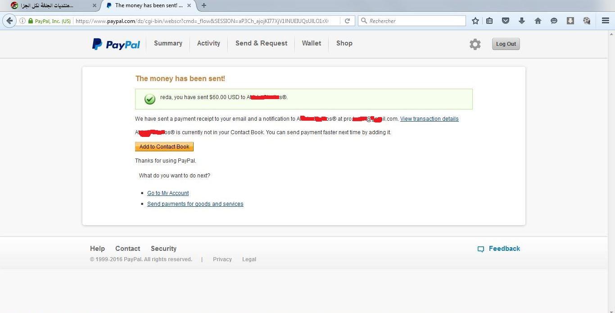
Task: Open Send payments for goods and services
Action: coord(195,204)
